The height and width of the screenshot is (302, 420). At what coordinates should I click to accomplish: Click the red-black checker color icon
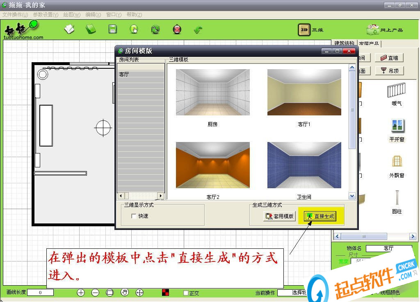pyautogui.click(x=165, y=292)
